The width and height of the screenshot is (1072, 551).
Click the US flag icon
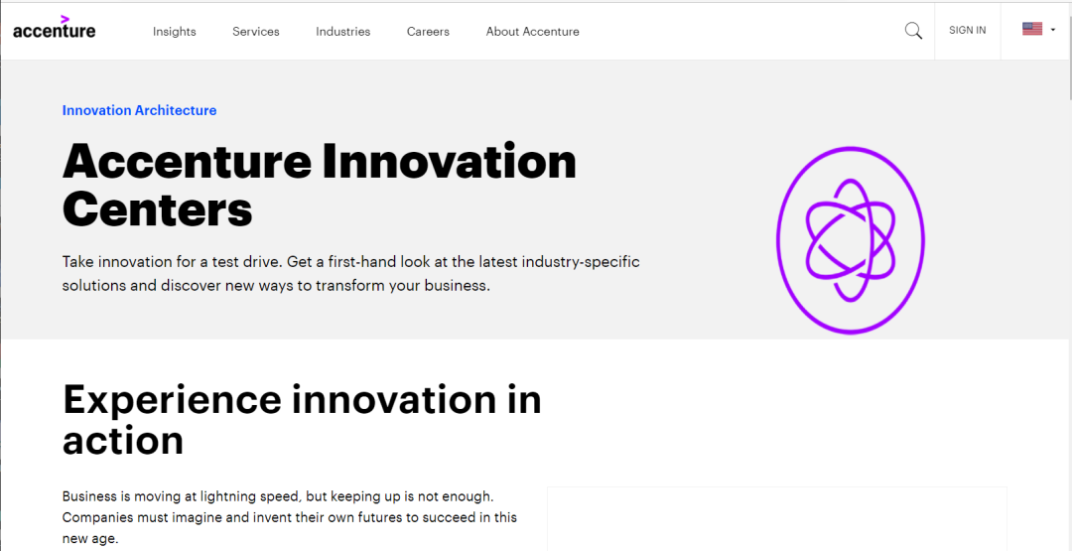coord(1031,29)
